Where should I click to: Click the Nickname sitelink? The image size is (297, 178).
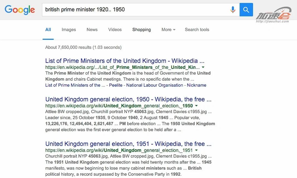(x=197, y=85)
